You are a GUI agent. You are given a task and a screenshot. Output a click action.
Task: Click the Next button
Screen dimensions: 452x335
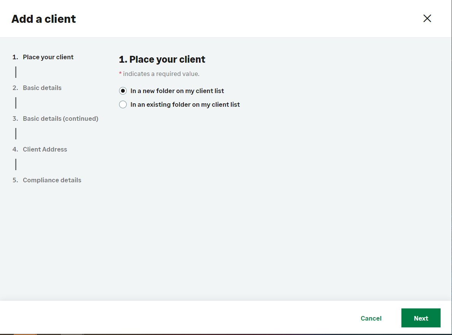(x=420, y=318)
